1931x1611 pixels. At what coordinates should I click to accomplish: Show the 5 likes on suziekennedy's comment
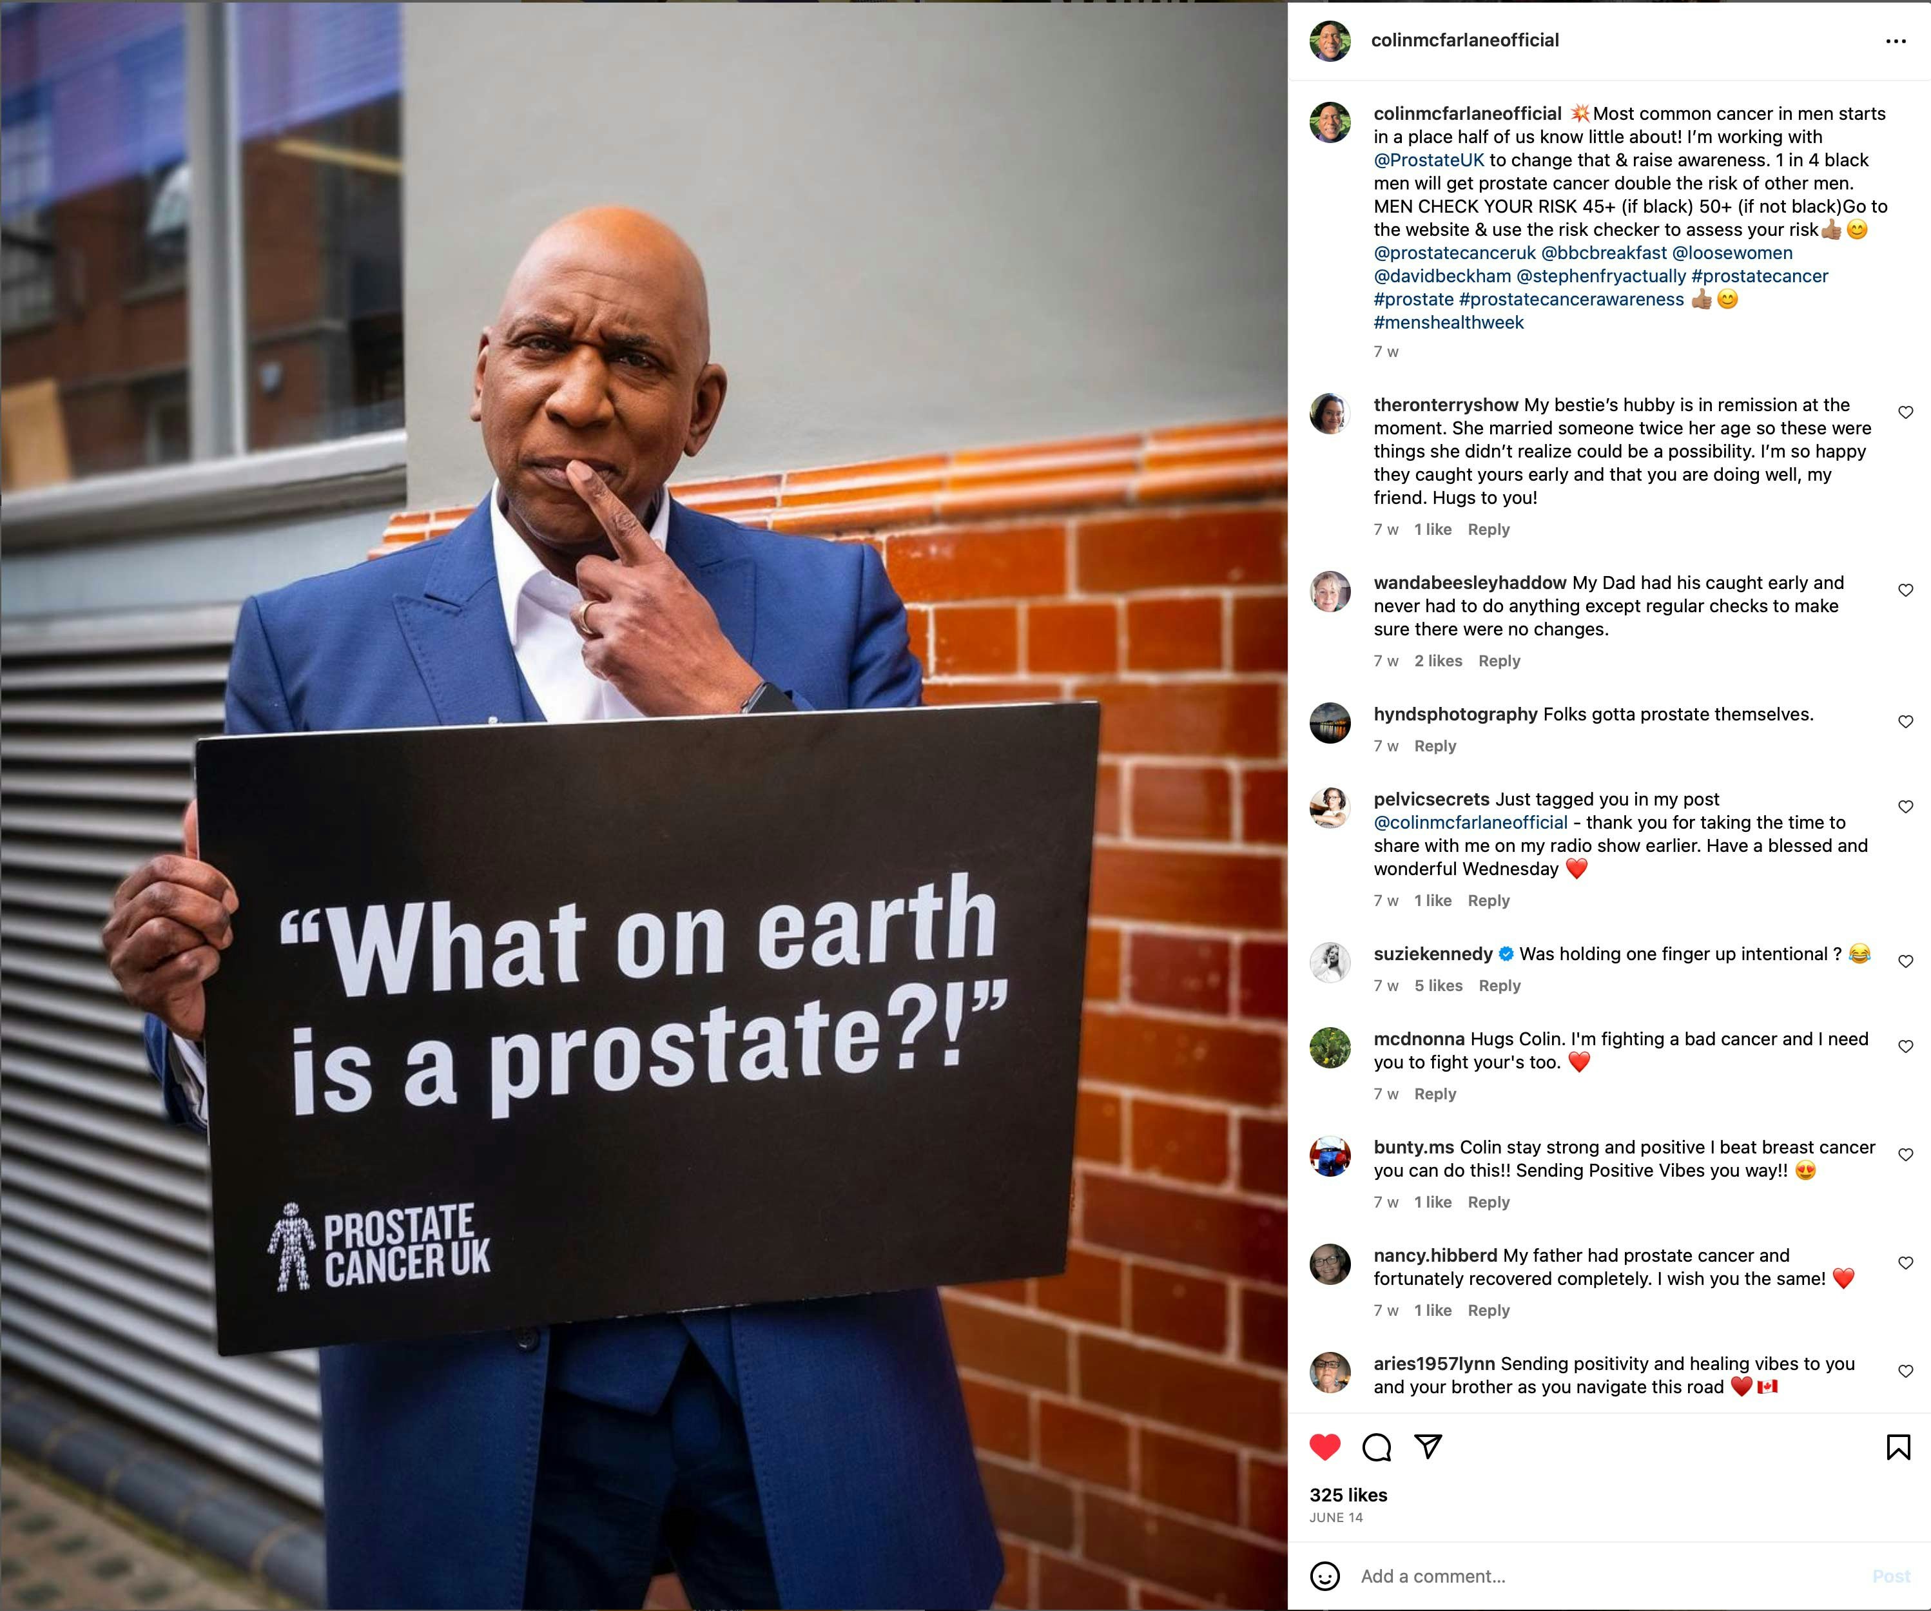tap(1438, 986)
